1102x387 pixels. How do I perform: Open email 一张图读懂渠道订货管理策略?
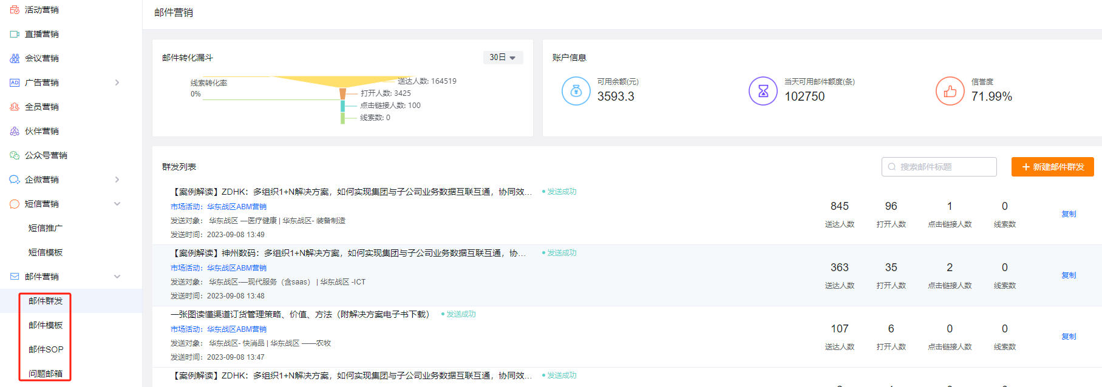pos(301,314)
